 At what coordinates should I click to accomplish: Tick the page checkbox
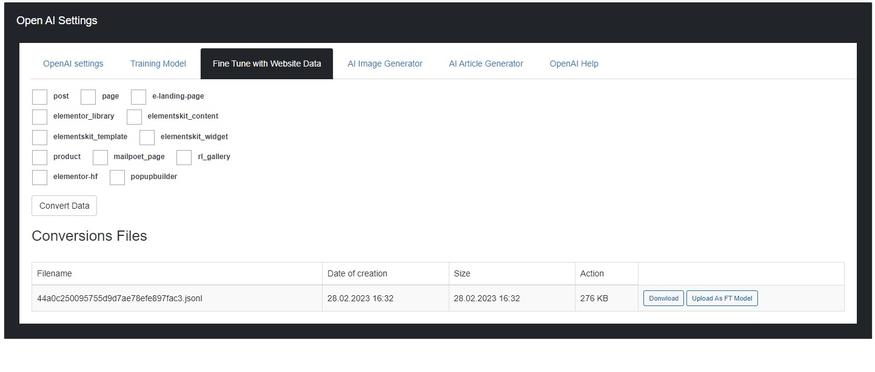[88, 97]
